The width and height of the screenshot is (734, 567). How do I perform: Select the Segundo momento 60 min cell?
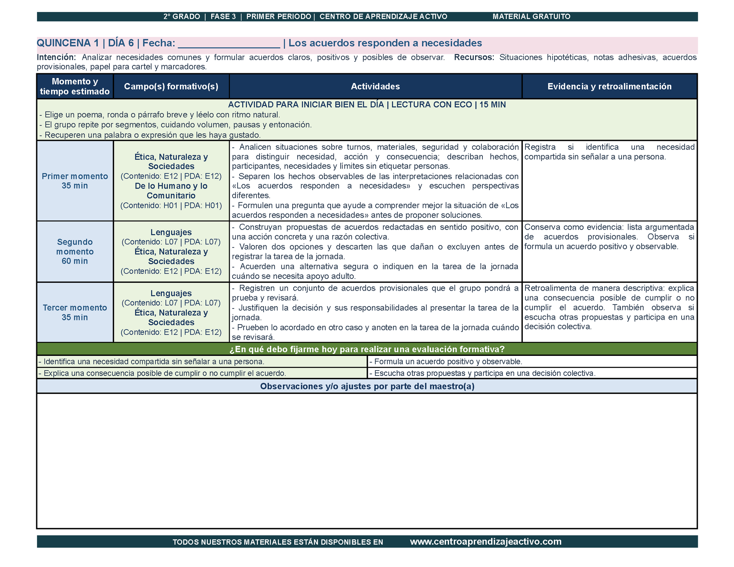coord(75,251)
